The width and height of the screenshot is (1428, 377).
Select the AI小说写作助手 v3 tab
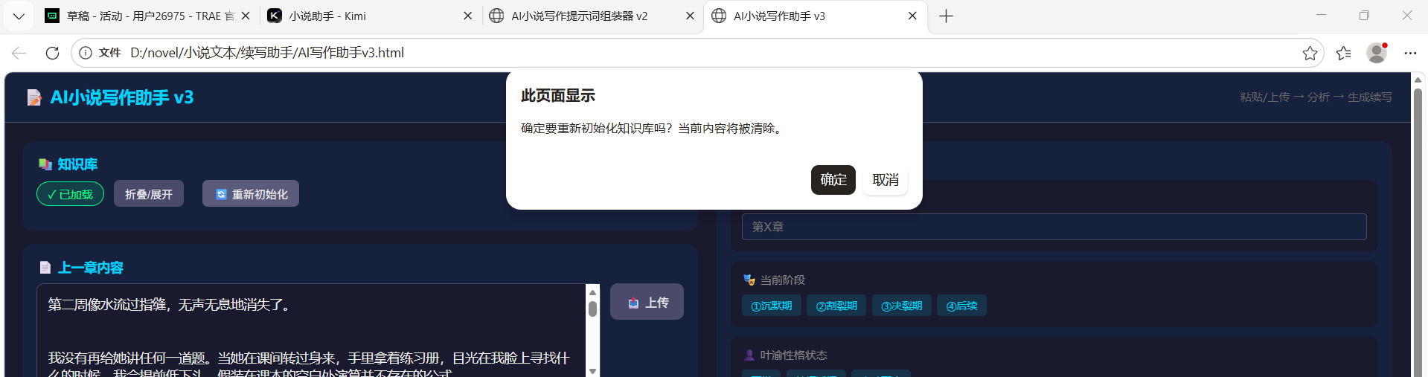pos(814,16)
